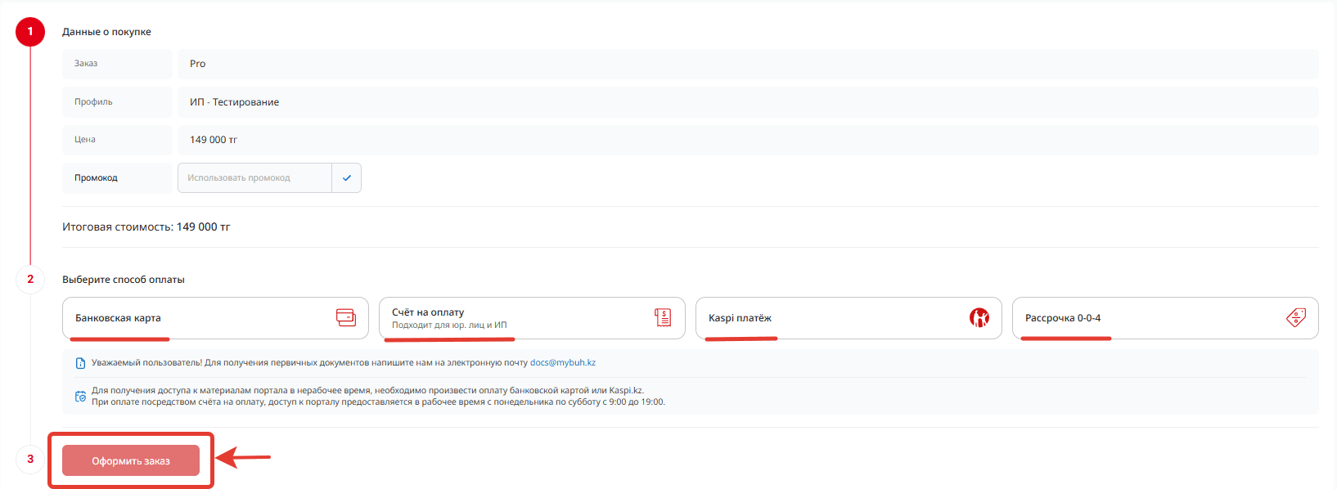Click the step 2 circle marker
1337x489 pixels.
point(30,280)
